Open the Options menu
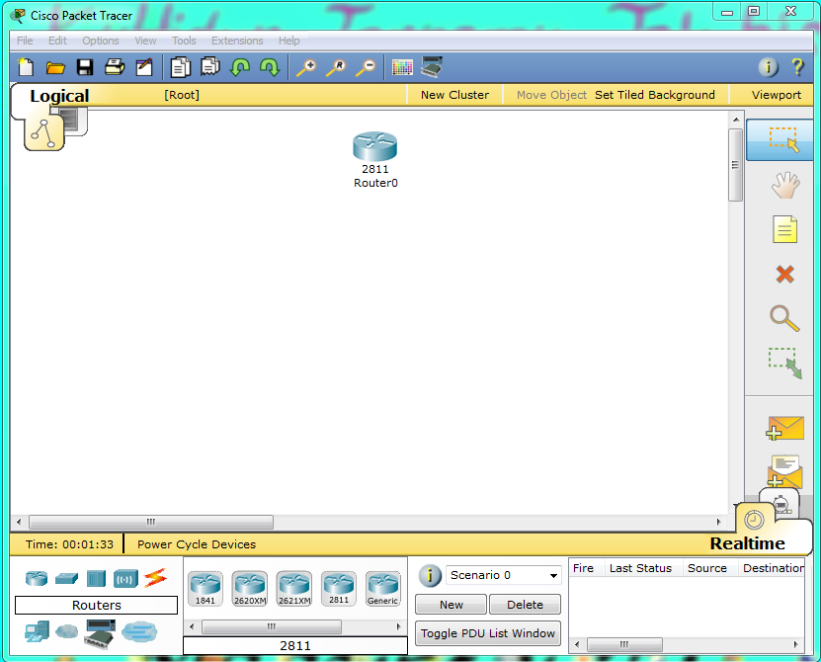Screen dimensions: 821x662 101,41
